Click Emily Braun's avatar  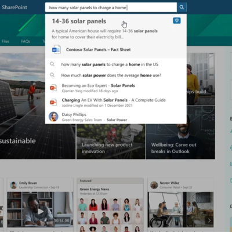13,185
